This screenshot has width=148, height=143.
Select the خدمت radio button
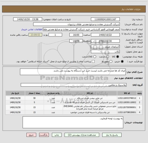point(107,56)
